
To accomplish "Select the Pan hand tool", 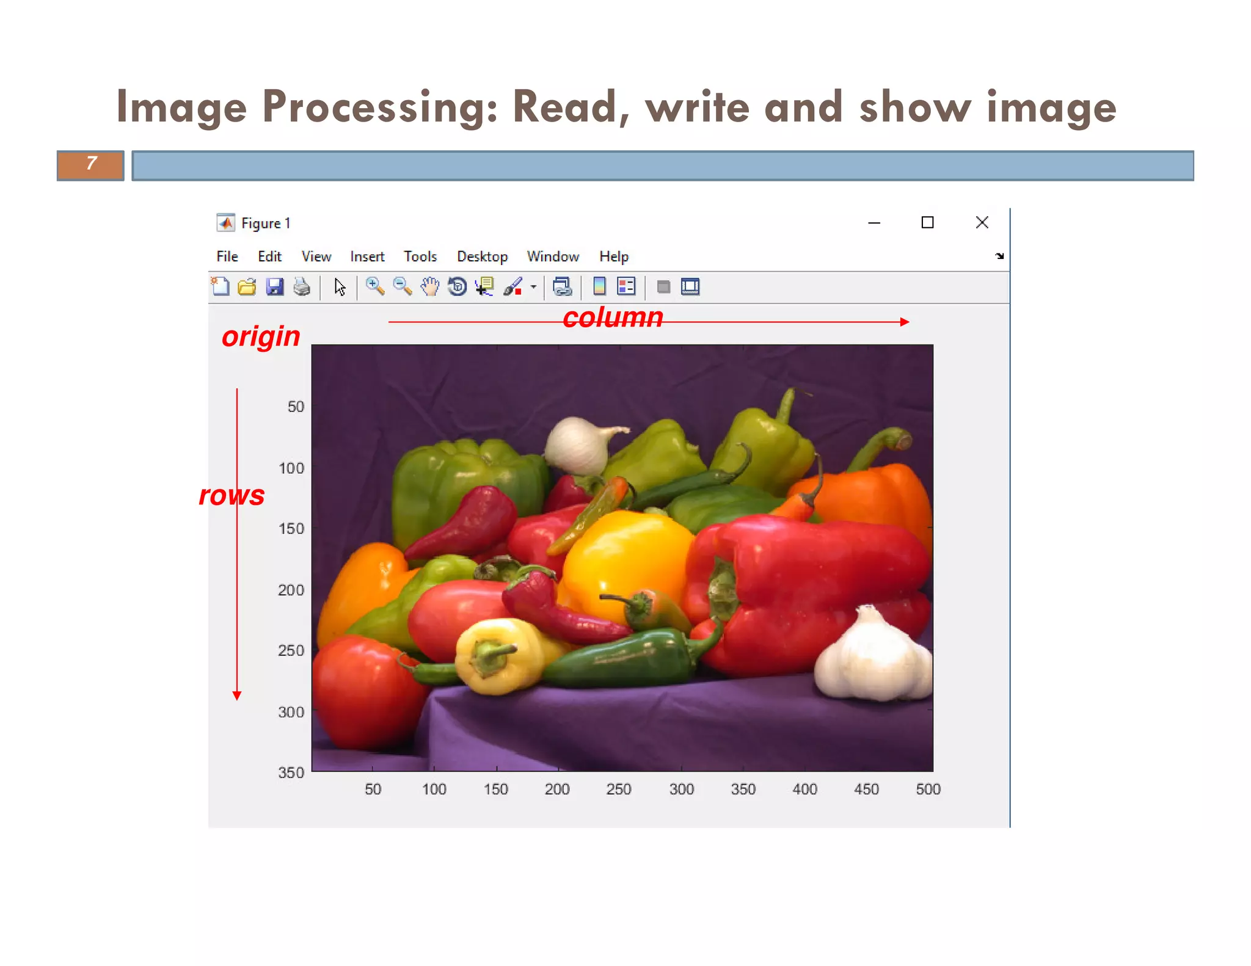I will 429,286.
